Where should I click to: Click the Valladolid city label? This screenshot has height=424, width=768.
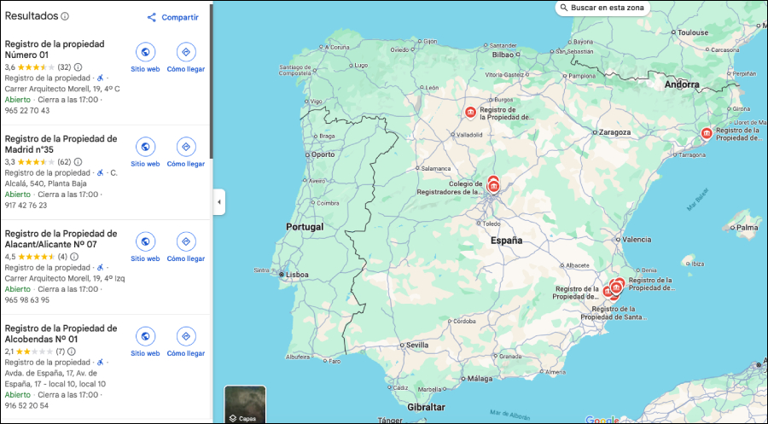pyautogui.click(x=469, y=135)
